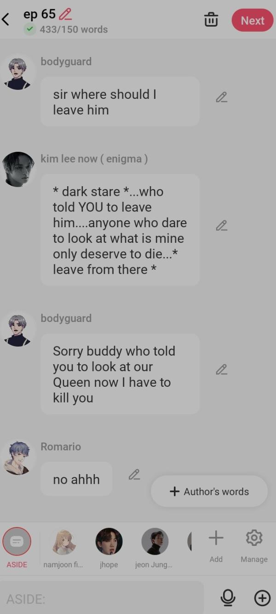Delete episode using trash icon

click(x=211, y=20)
